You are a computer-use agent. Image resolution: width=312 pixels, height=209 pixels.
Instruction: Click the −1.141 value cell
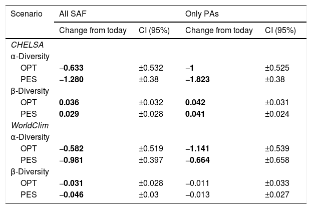click(198, 148)
